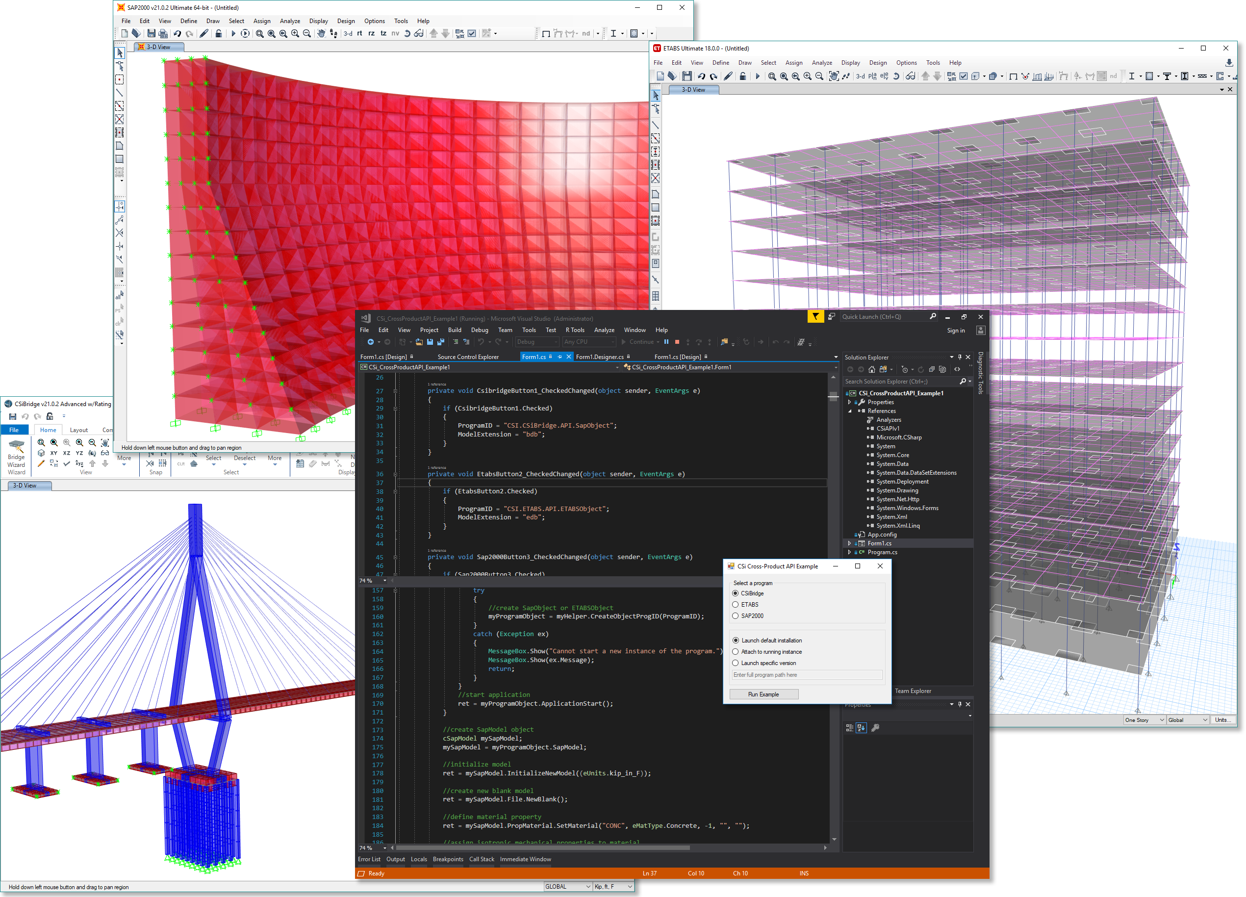Viewport: 1246px width, 897px height.
Task: Click the Home icon in Solution Explorer toolbar
Action: [871, 369]
